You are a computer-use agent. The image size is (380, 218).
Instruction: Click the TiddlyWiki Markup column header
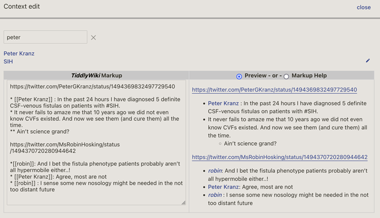[96, 76]
